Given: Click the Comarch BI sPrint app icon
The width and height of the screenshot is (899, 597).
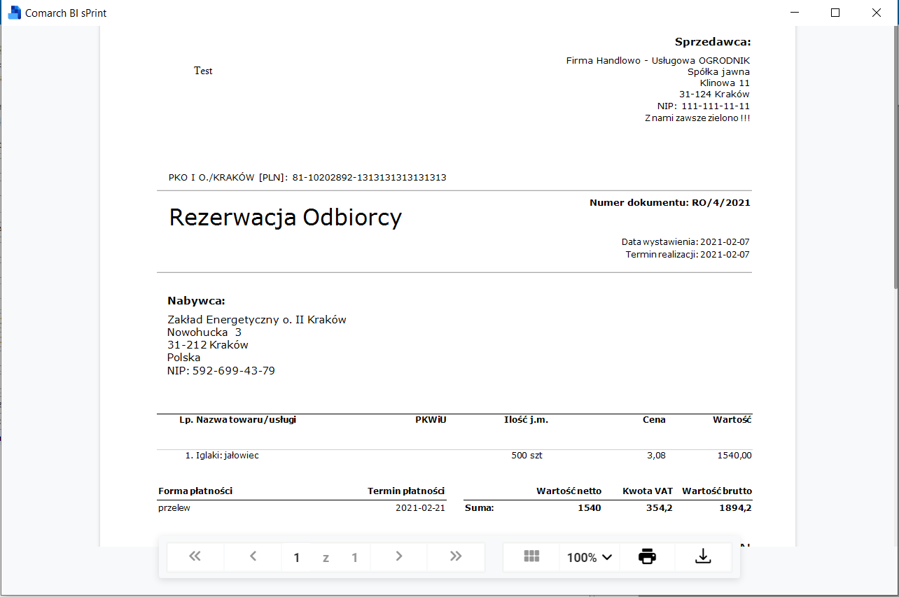Looking at the screenshot, I should coord(14,13).
